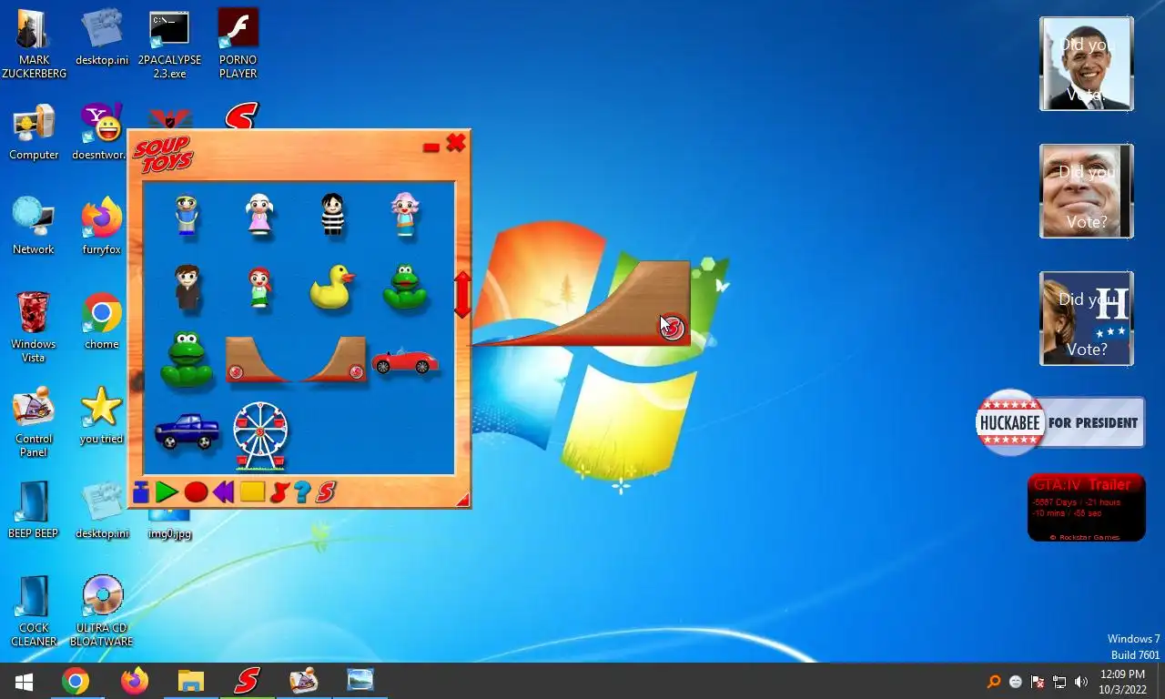Click the Hillary 'Did you Vote?' gadget
Image resolution: width=1165 pixels, height=699 pixels.
[1087, 319]
